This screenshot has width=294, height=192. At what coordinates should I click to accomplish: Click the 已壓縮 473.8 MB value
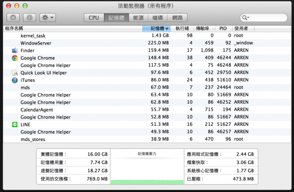(243, 179)
